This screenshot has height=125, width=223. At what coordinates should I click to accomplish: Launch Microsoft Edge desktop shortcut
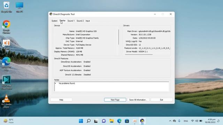(6, 64)
